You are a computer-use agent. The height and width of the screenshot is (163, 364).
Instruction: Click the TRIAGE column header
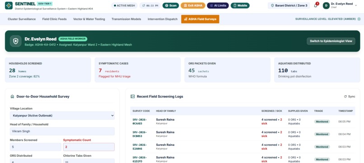click(x=318, y=111)
